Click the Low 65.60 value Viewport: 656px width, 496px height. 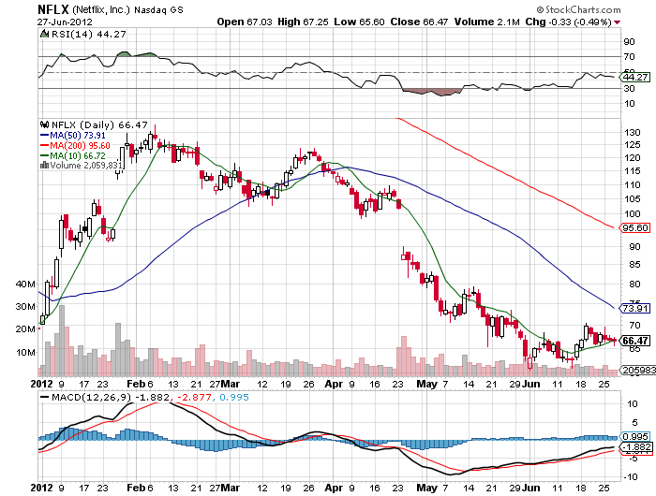(x=359, y=22)
